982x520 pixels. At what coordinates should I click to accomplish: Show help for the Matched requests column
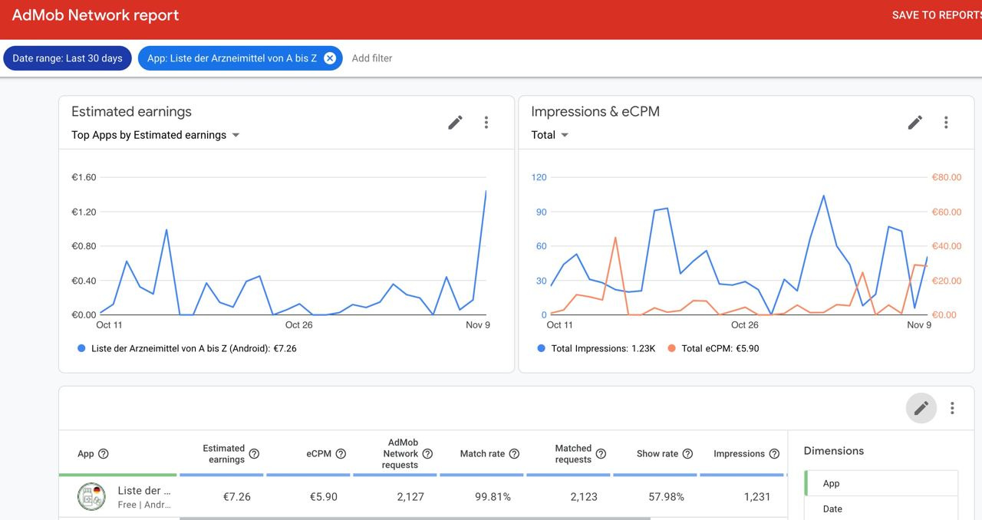click(x=601, y=454)
